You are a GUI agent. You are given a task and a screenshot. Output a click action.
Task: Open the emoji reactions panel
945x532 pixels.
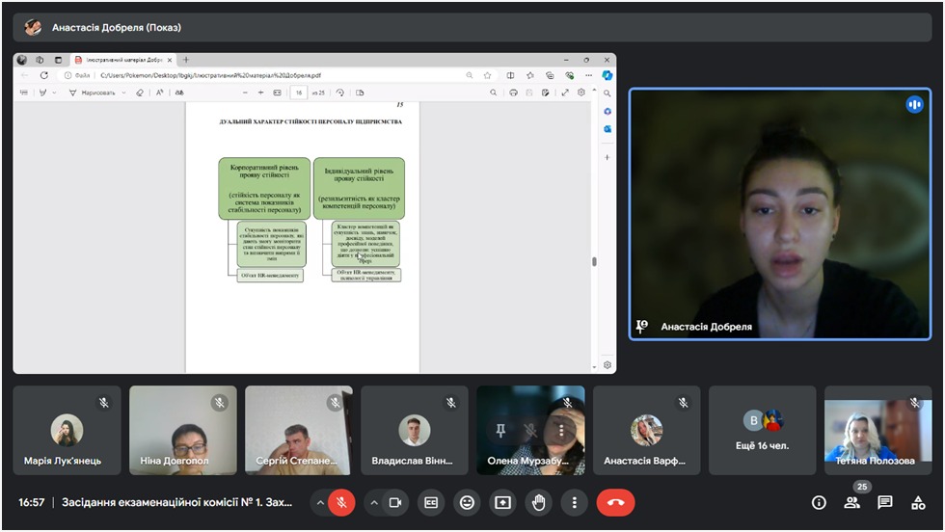(x=468, y=502)
